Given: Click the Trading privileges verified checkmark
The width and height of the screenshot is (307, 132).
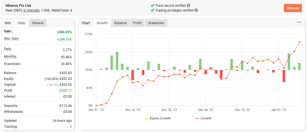Looking at the screenshot, I should coord(152,10).
